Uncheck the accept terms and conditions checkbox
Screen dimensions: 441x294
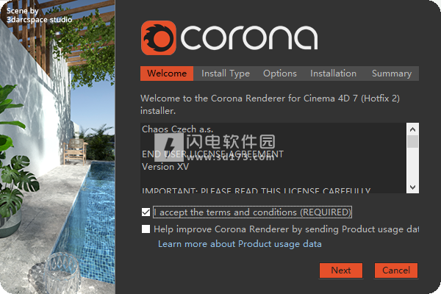coord(146,212)
